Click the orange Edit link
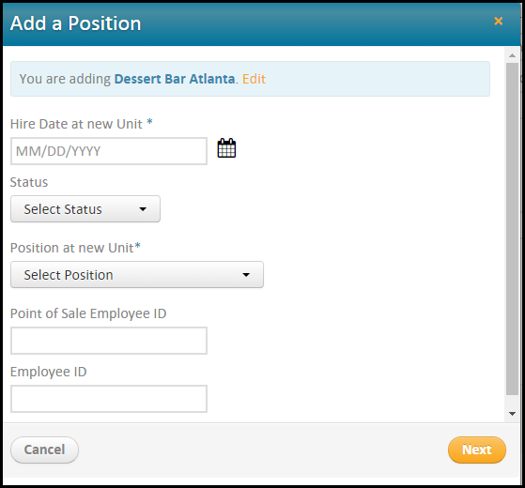This screenshot has width=525, height=488. pyautogui.click(x=254, y=79)
